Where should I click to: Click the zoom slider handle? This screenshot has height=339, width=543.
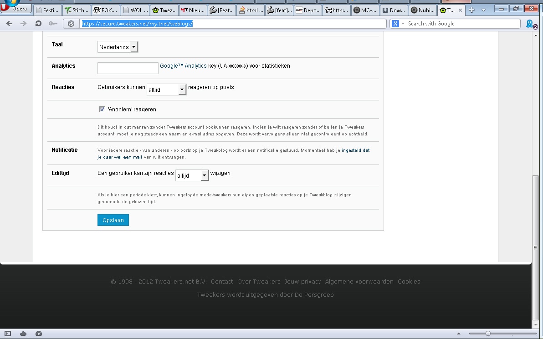coord(488,334)
